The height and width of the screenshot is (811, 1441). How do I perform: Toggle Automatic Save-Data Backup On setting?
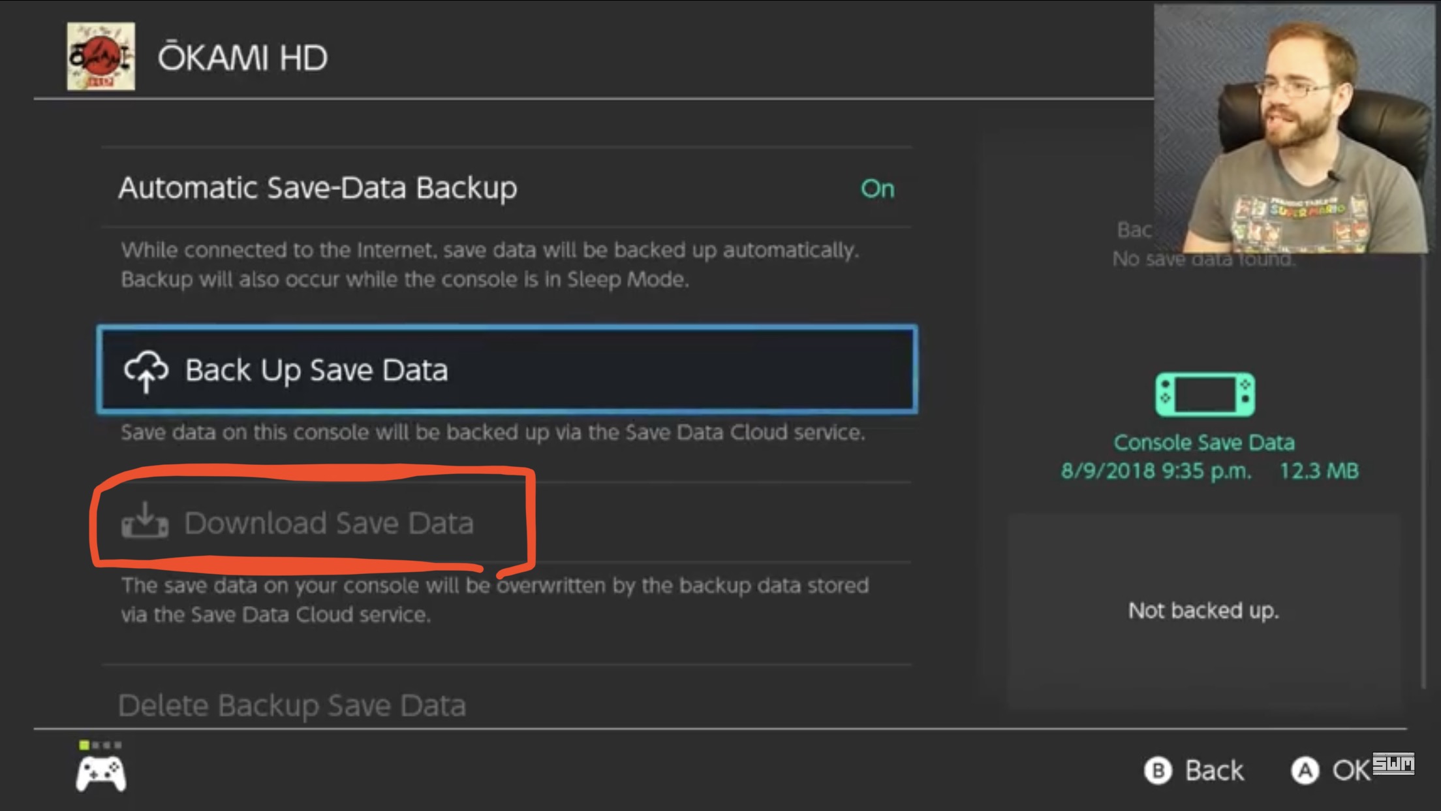(x=506, y=188)
